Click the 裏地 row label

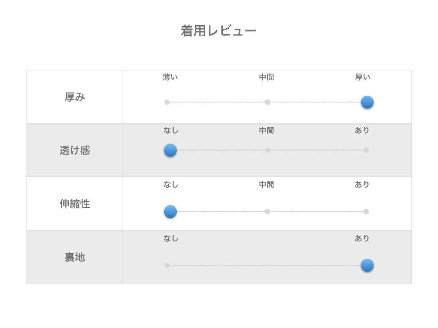[75, 258]
